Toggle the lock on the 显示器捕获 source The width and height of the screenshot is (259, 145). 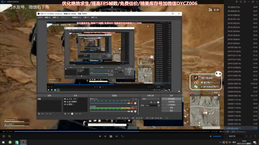tap(67, 101)
